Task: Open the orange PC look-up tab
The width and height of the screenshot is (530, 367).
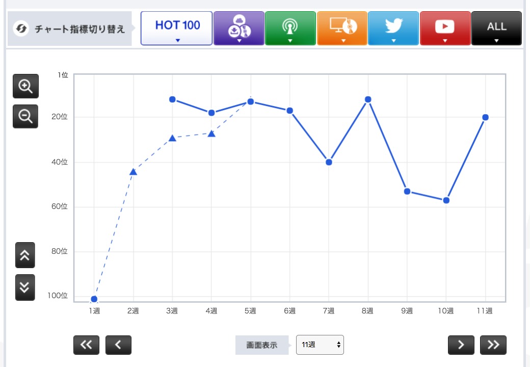Action: (x=342, y=29)
